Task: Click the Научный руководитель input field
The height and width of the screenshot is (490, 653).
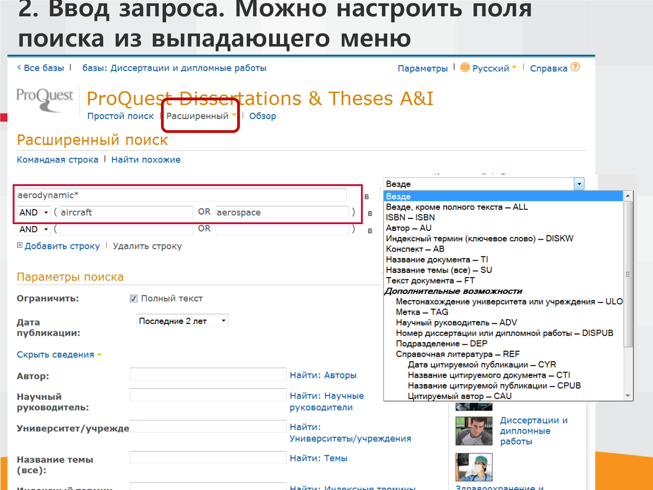Action: [x=208, y=395]
